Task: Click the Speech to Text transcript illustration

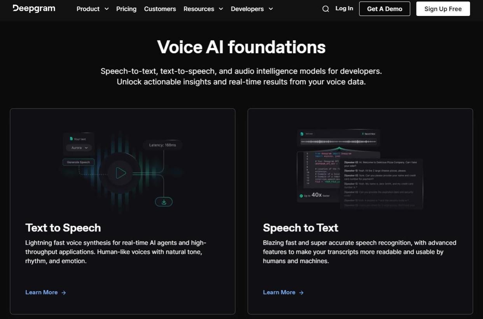Action: 381,183
